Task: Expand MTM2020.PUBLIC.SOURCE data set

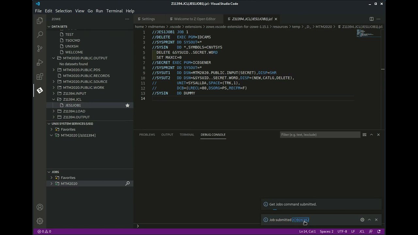Action: pos(54,82)
